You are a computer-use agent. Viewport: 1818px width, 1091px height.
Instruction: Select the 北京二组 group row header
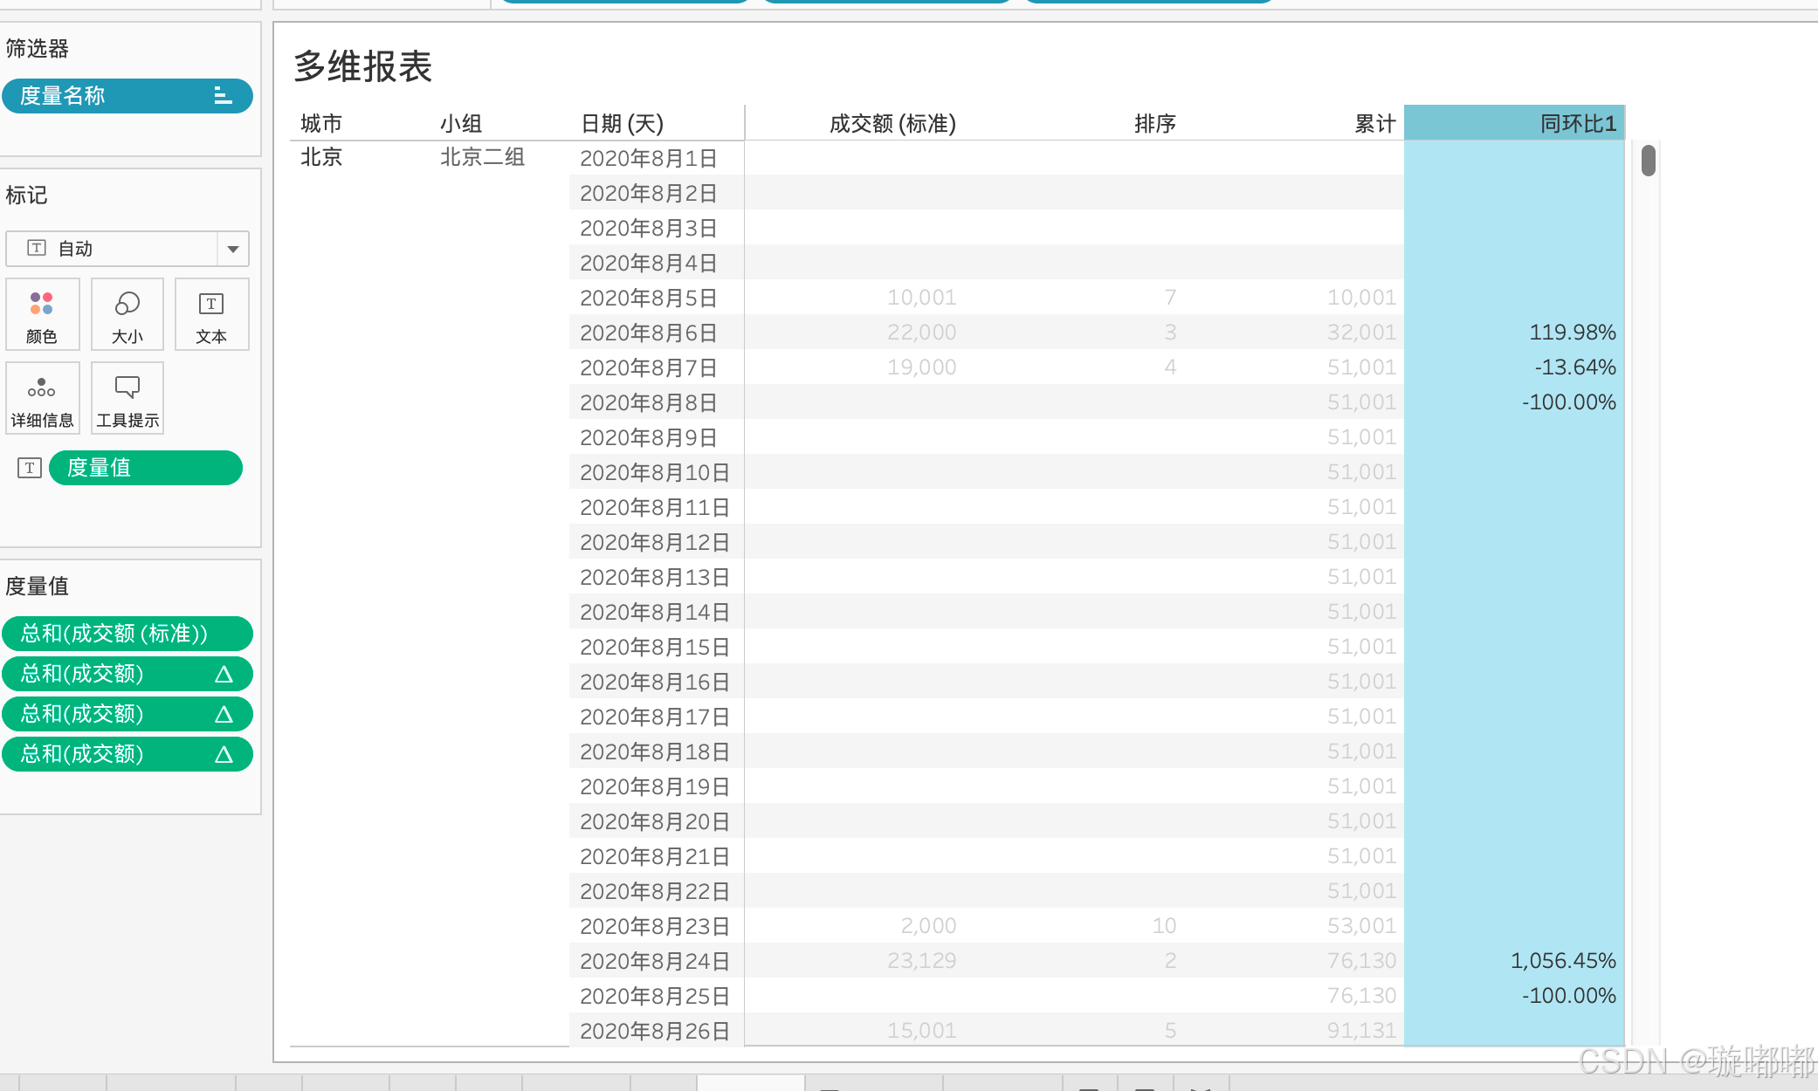tap(482, 157)
